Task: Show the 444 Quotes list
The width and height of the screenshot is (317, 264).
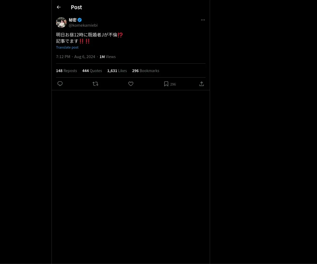Action: [92, 70]
